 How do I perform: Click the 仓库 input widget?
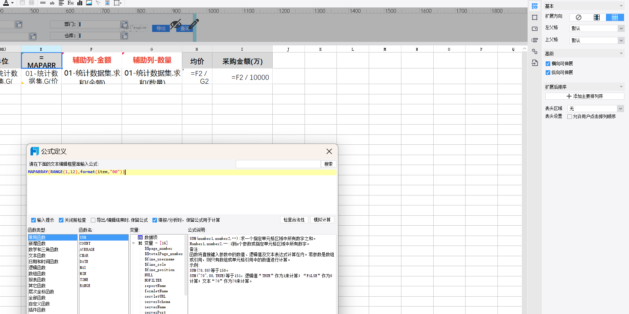click(100, 36)
